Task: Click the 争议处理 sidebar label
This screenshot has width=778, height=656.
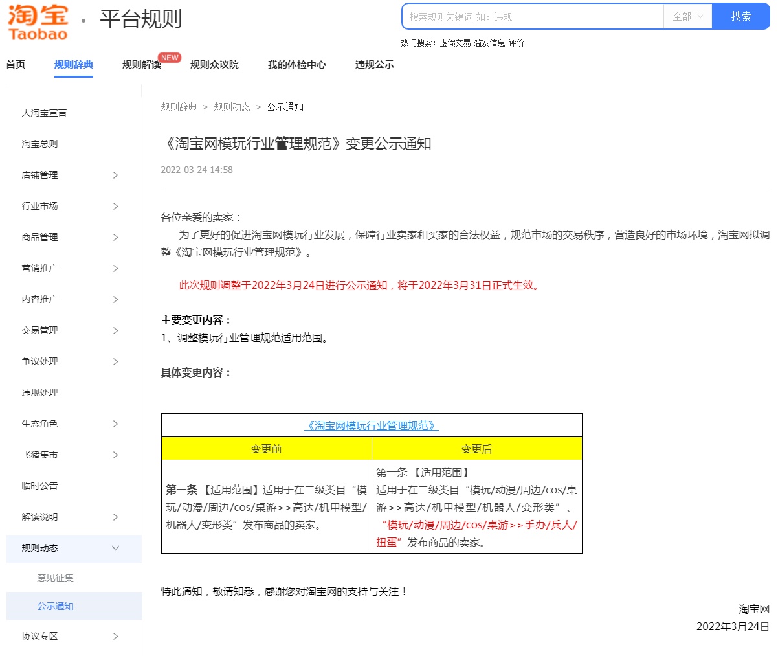Action: click(x=39, y=361)
